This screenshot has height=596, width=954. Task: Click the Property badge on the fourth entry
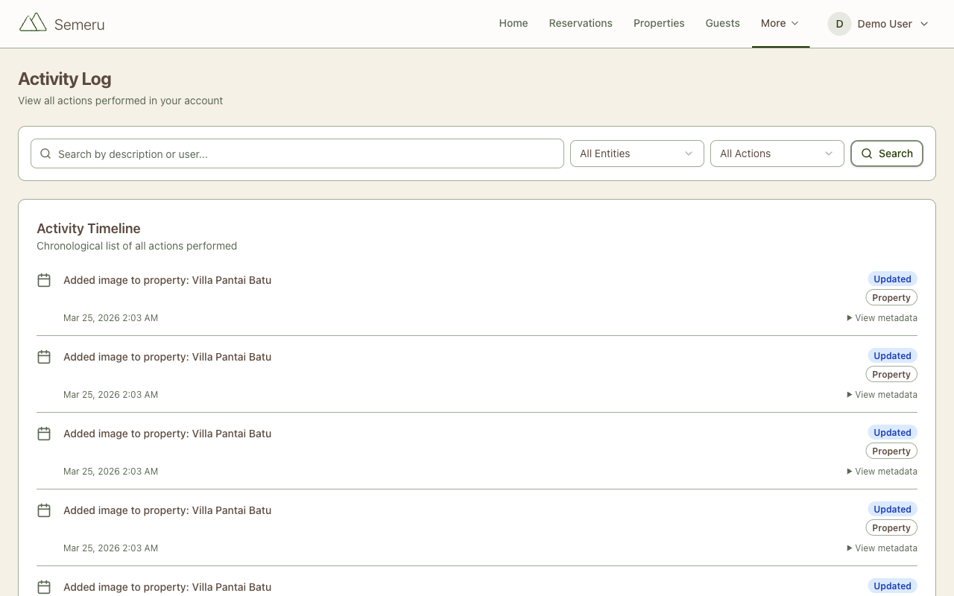891,528
